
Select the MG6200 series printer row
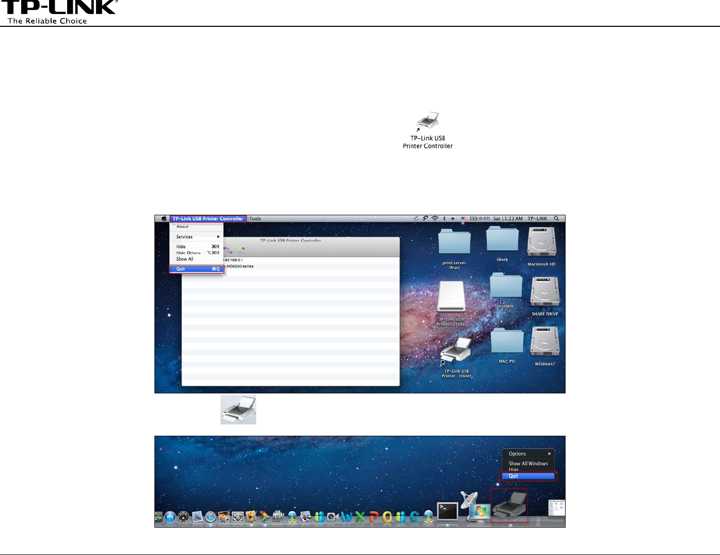[x=240, y=266]
